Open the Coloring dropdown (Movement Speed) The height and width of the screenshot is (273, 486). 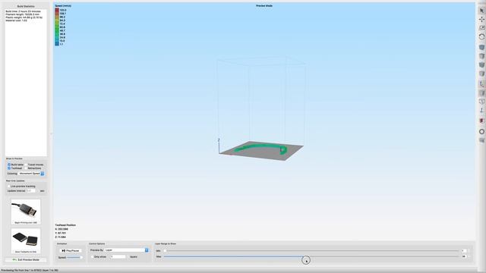click(31, 174)
